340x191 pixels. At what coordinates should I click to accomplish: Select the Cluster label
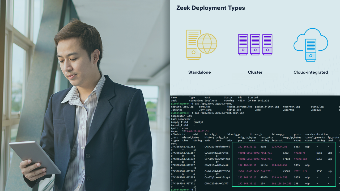click(x=255, y=72)
